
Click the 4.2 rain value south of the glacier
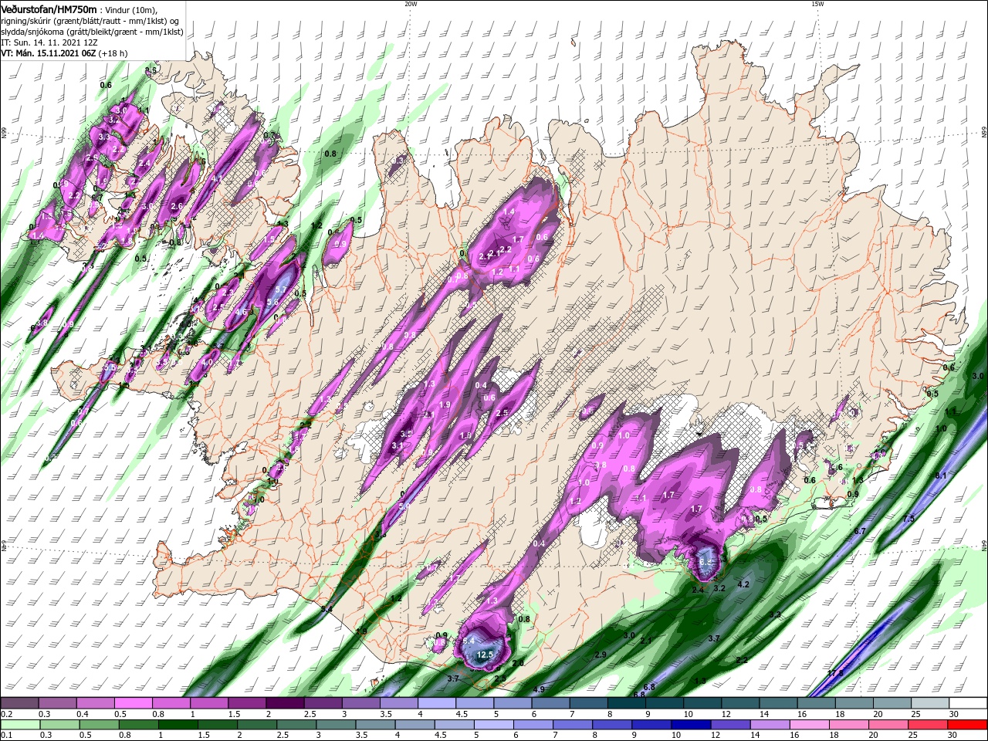tap(743, 584)
